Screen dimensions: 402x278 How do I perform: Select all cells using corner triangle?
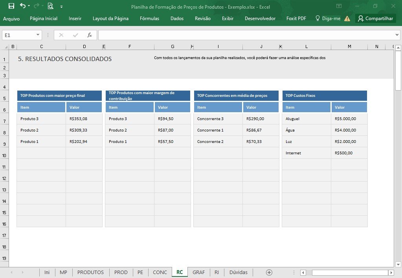pos(6,47)
